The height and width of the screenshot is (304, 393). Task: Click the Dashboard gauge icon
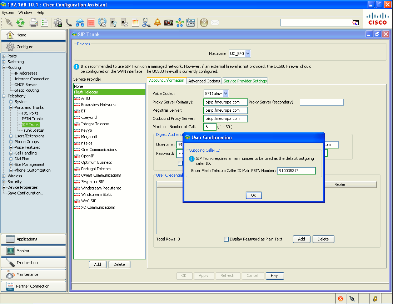pyautogui.click(x=168, y=23)
